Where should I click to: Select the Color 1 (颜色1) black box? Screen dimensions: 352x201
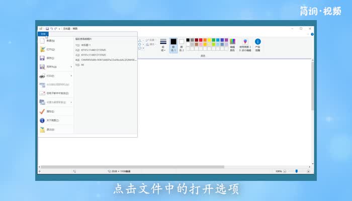pyautogui.click(x=173, y=44)
